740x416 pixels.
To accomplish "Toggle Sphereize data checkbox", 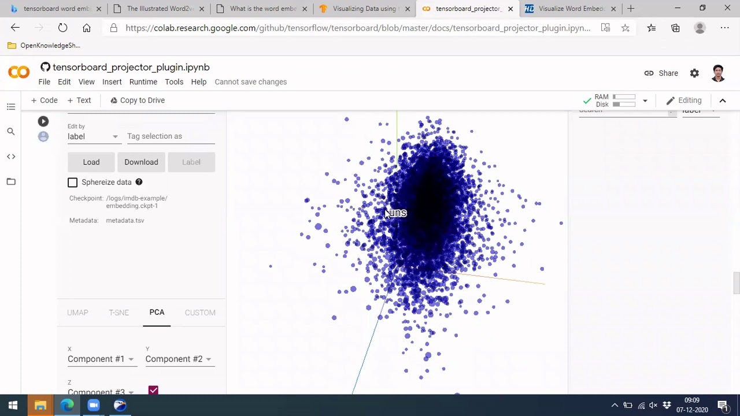I will coord(72,183).
